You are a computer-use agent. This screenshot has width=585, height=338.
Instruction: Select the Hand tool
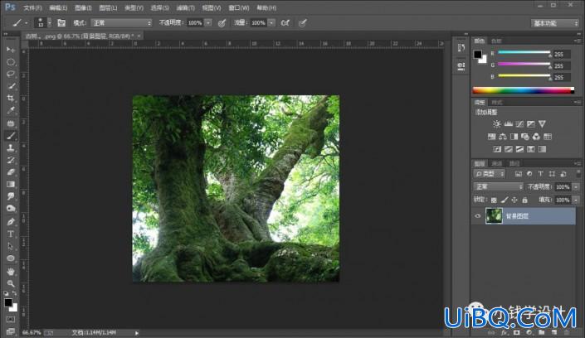(x=11, y=271)
